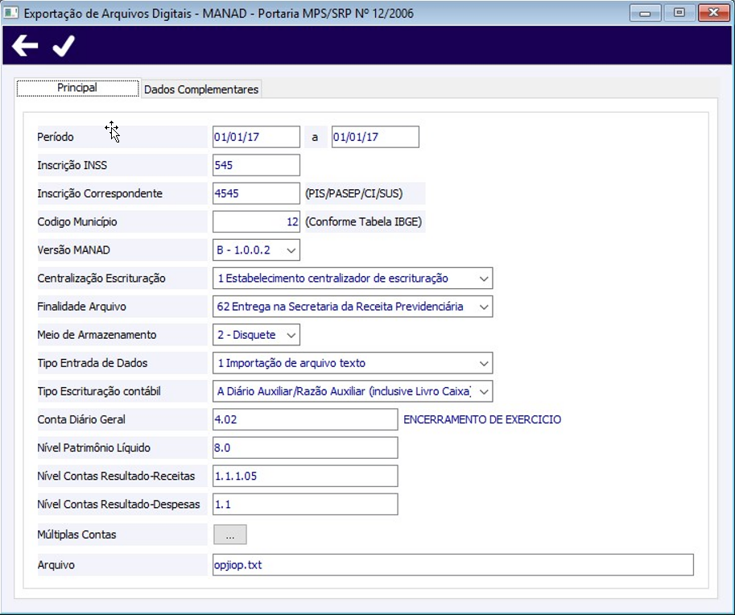Click the (Conforme Tabela IBGE) hint text
735x615 pixels.
tap(364, 221)
